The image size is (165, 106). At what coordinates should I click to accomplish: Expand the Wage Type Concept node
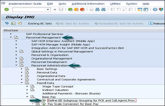coord(27,86)
